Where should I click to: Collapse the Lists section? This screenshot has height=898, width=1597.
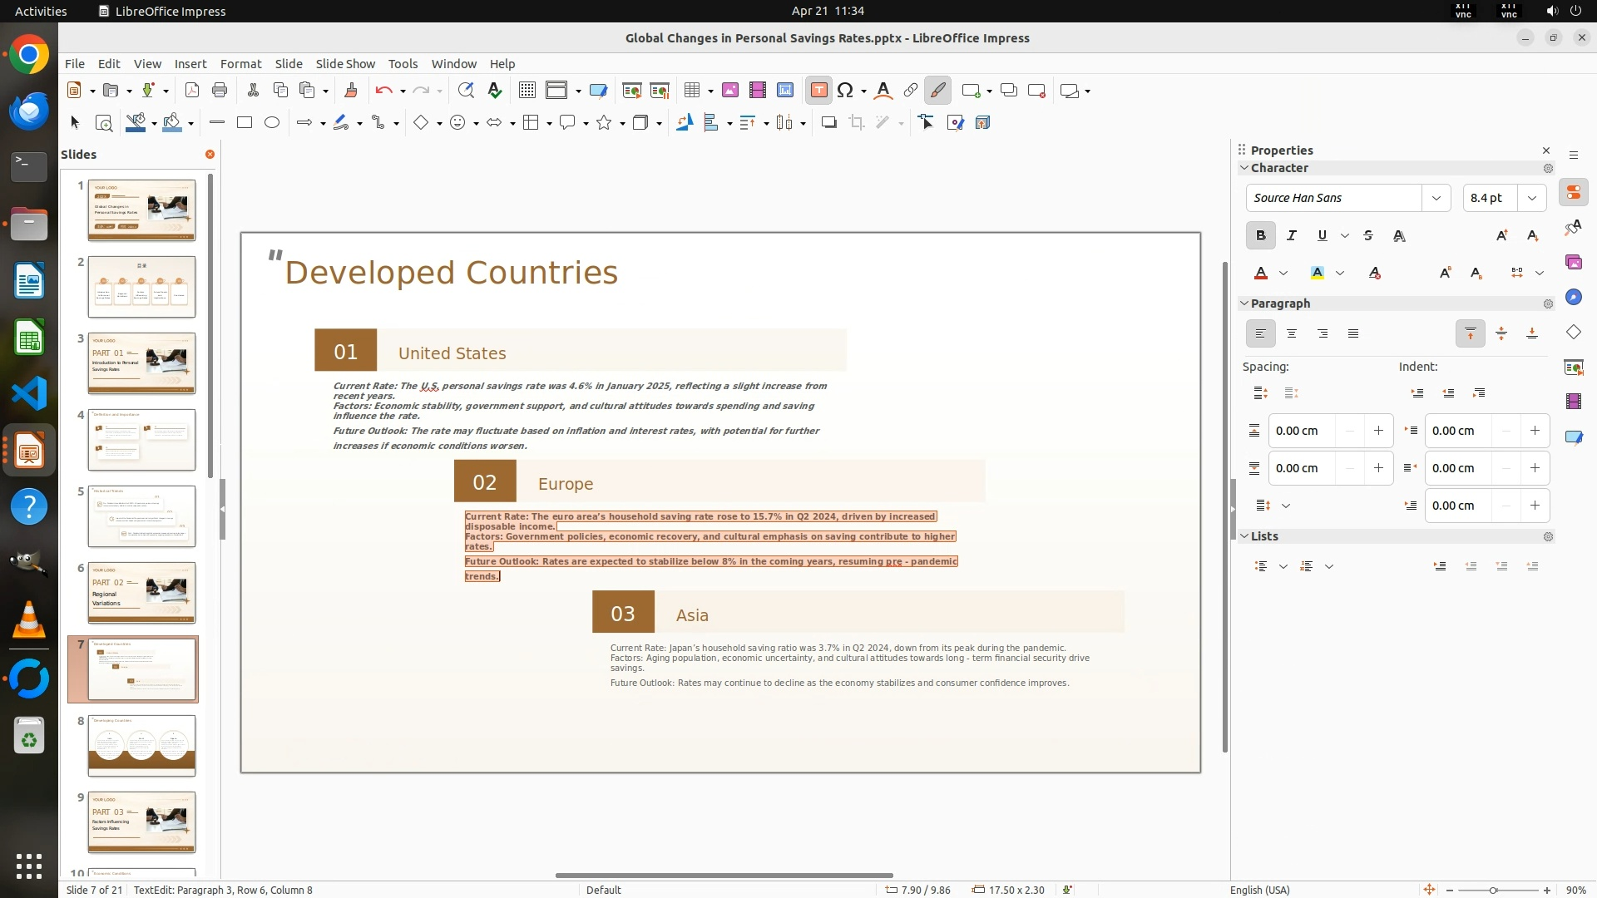coord(1245,536)
